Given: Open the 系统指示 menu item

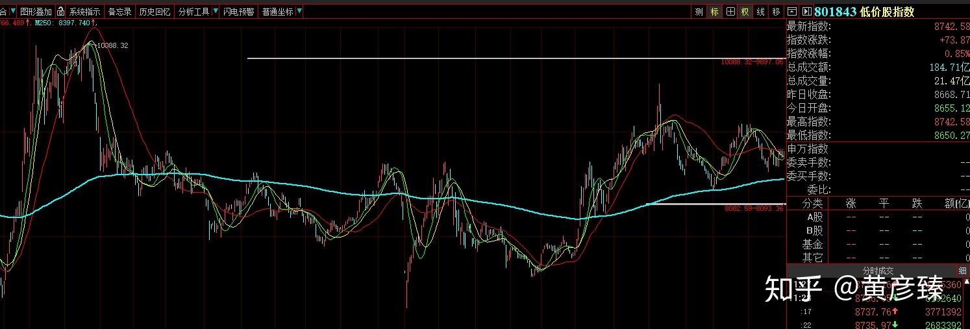Looking at the screenshot, I should [85, 12].
